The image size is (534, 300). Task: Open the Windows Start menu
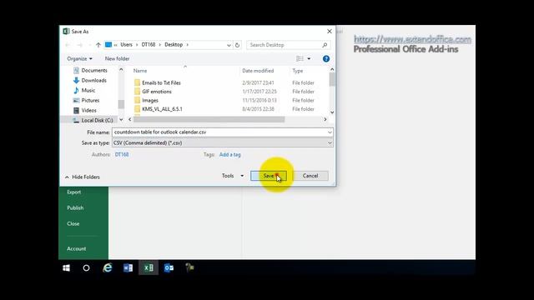pos(67,268)
